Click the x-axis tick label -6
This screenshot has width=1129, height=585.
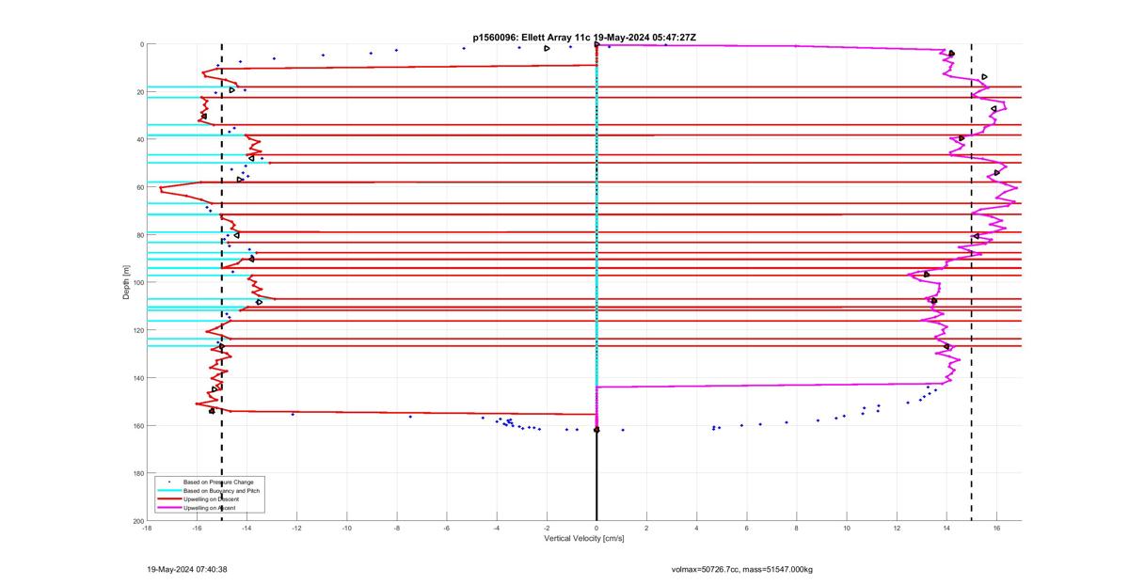tap(446, 528)
